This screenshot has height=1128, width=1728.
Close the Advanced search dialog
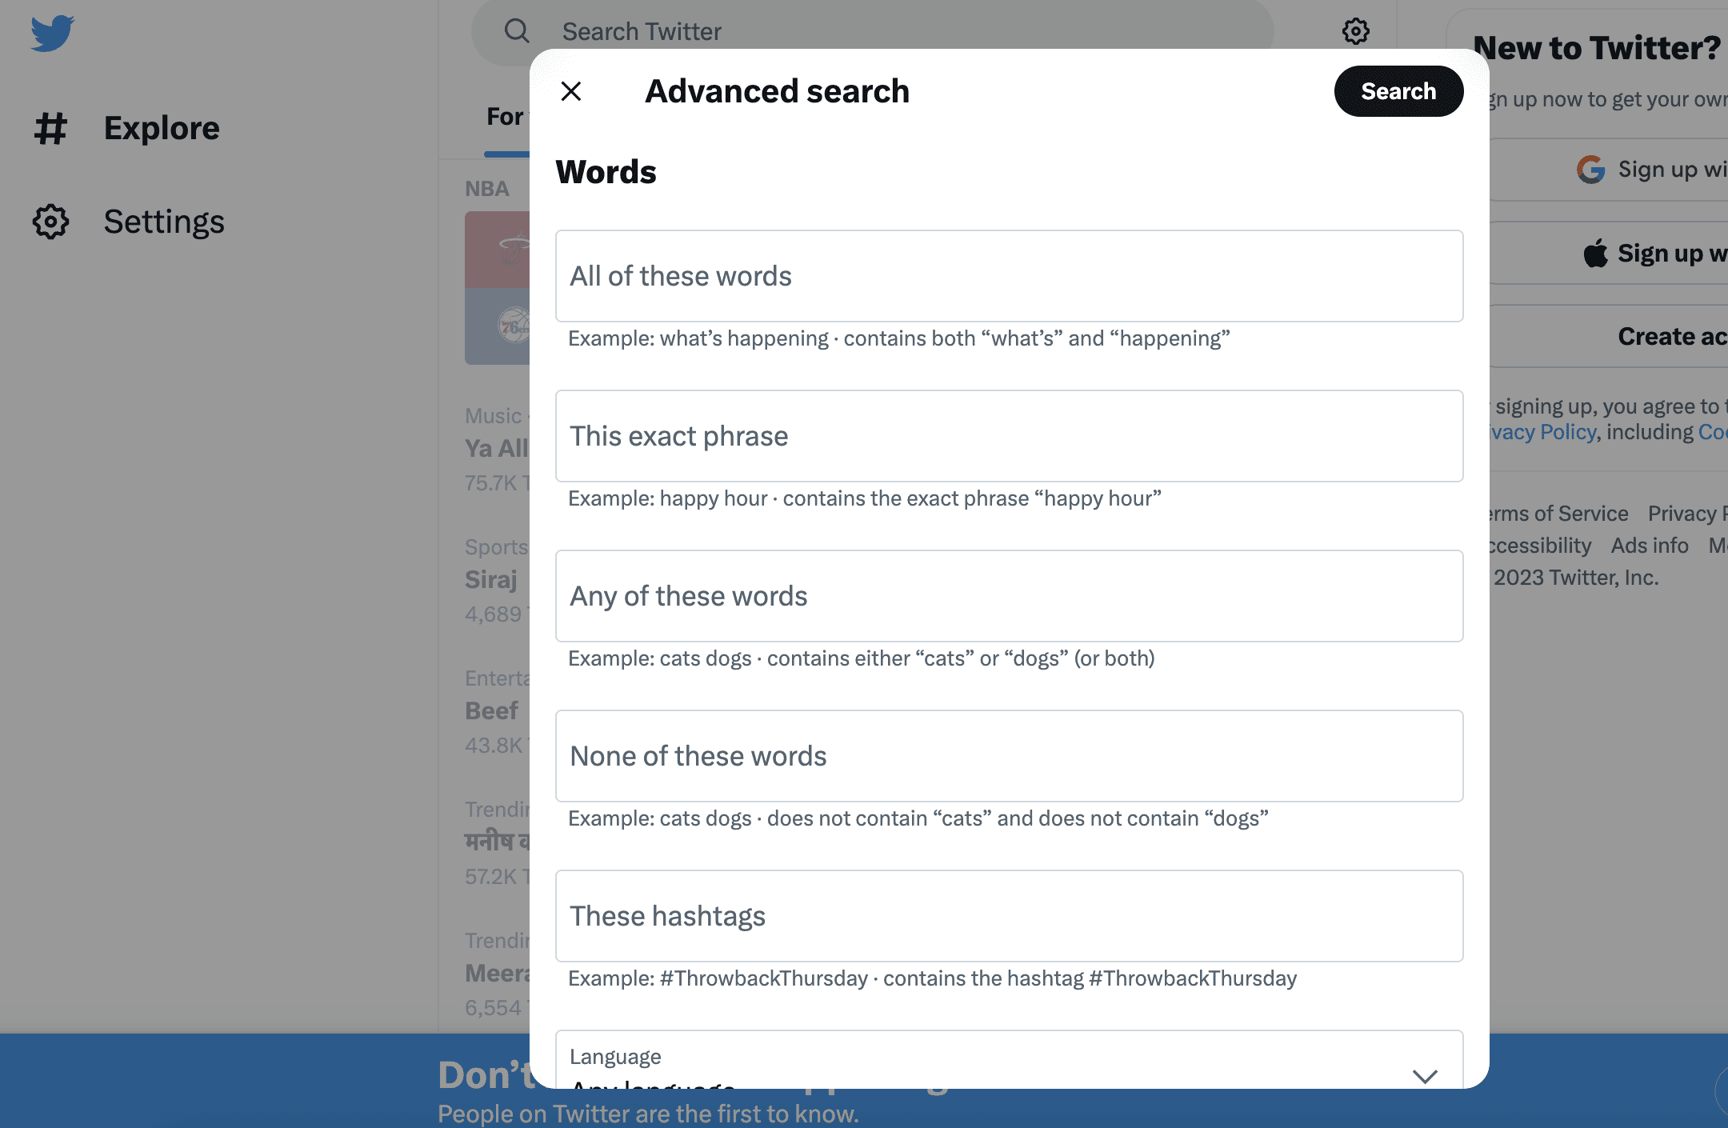[571, 91]
